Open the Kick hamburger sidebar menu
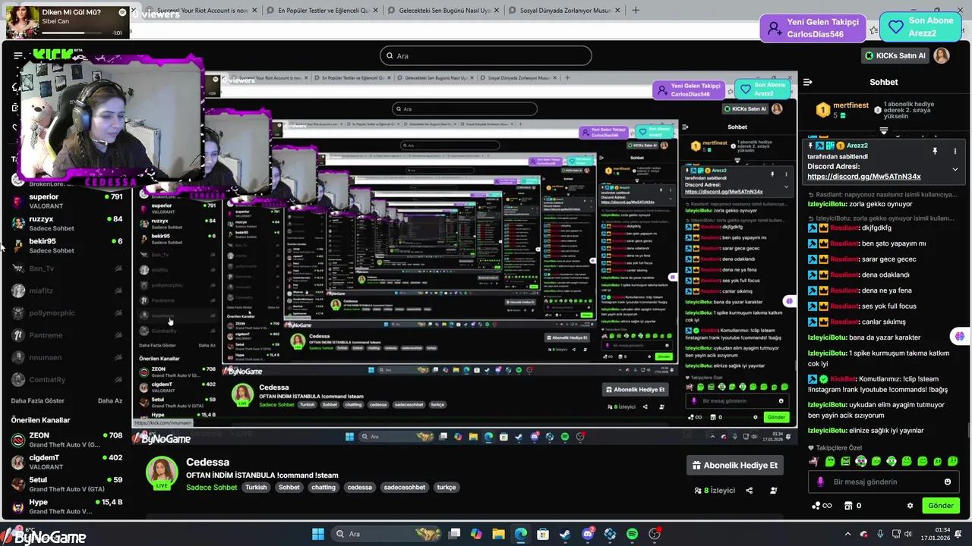972x546 pixels. pyautogui.click(x=17, y=56)
